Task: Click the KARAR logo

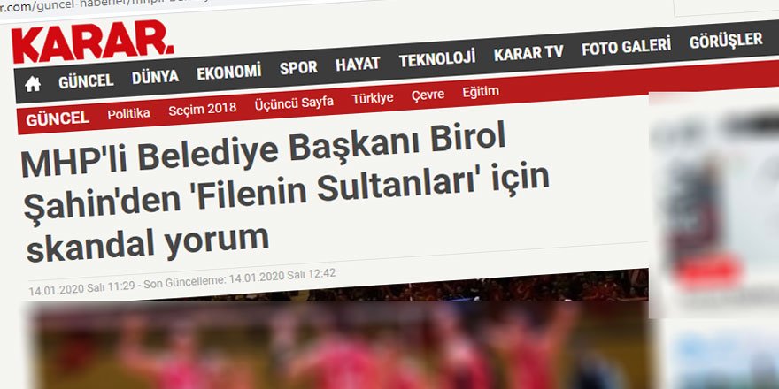Action: pyautogui.click(x=92, y=42)
